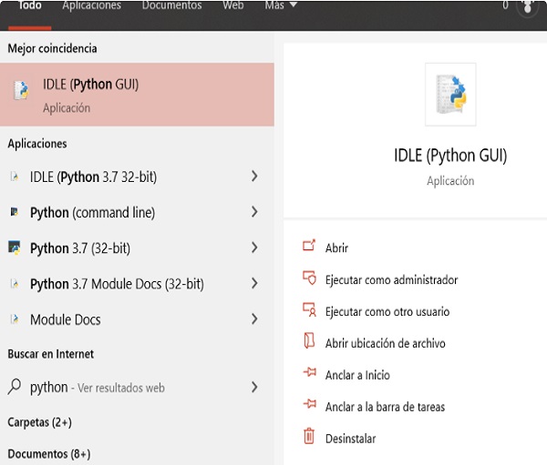Click the points counter 0 at top right
The height and width of the screenshot is (465, 547).
[505, 5]
